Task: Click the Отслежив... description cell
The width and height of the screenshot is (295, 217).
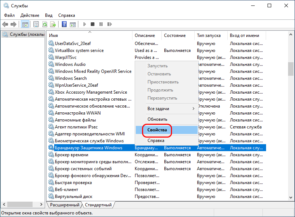Action: tap(146, 162)
